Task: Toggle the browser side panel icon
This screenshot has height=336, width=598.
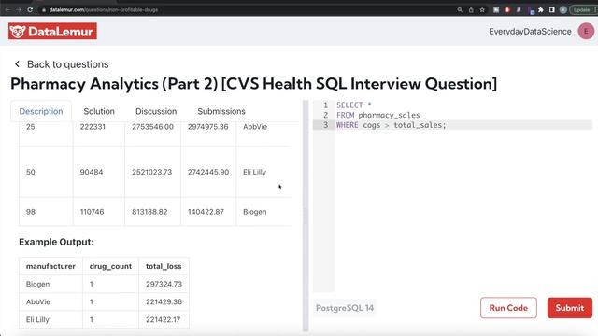Action: pyautogui.click(x=552, y=10)
